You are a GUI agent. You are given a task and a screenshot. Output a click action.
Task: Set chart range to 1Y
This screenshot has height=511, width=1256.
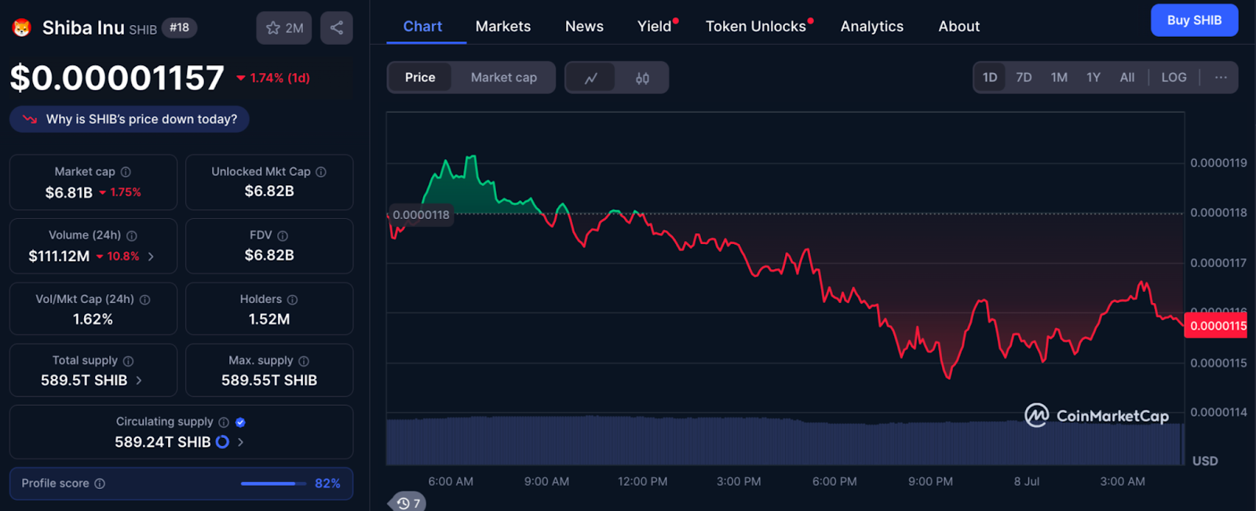tap(1094, 77)
